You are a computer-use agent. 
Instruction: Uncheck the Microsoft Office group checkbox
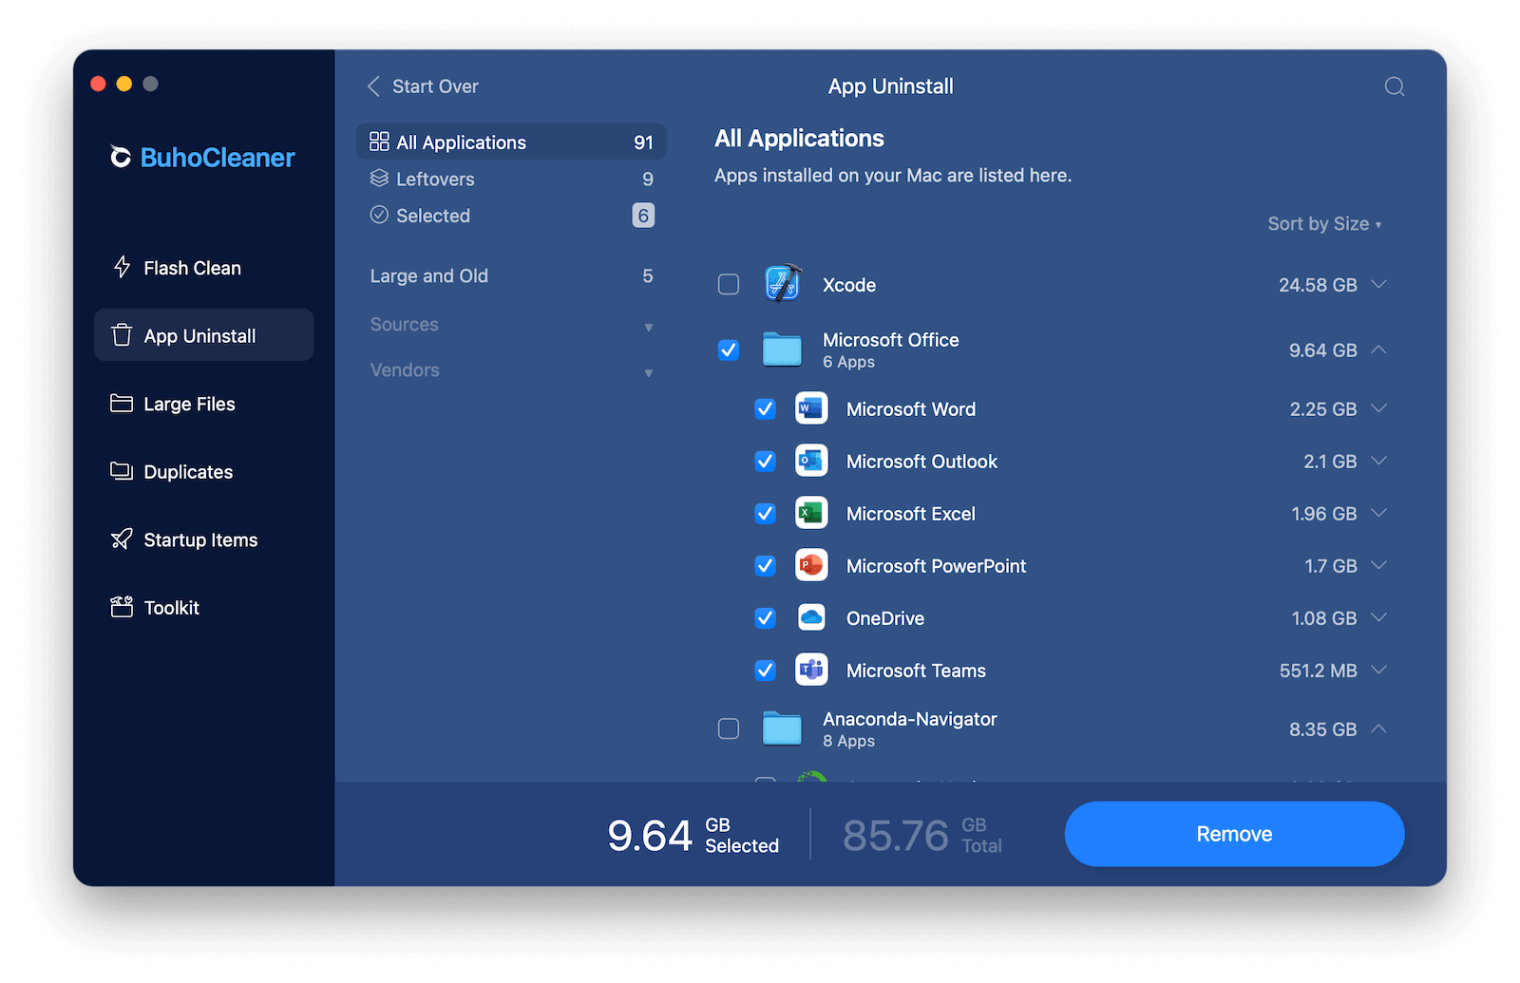[729, 350]
